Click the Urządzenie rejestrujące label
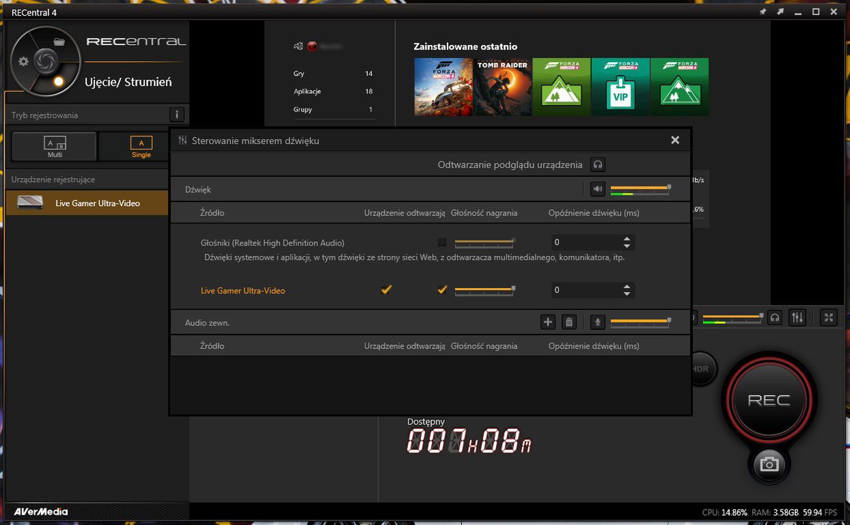The image size is (850, 525). pos(53,179)
